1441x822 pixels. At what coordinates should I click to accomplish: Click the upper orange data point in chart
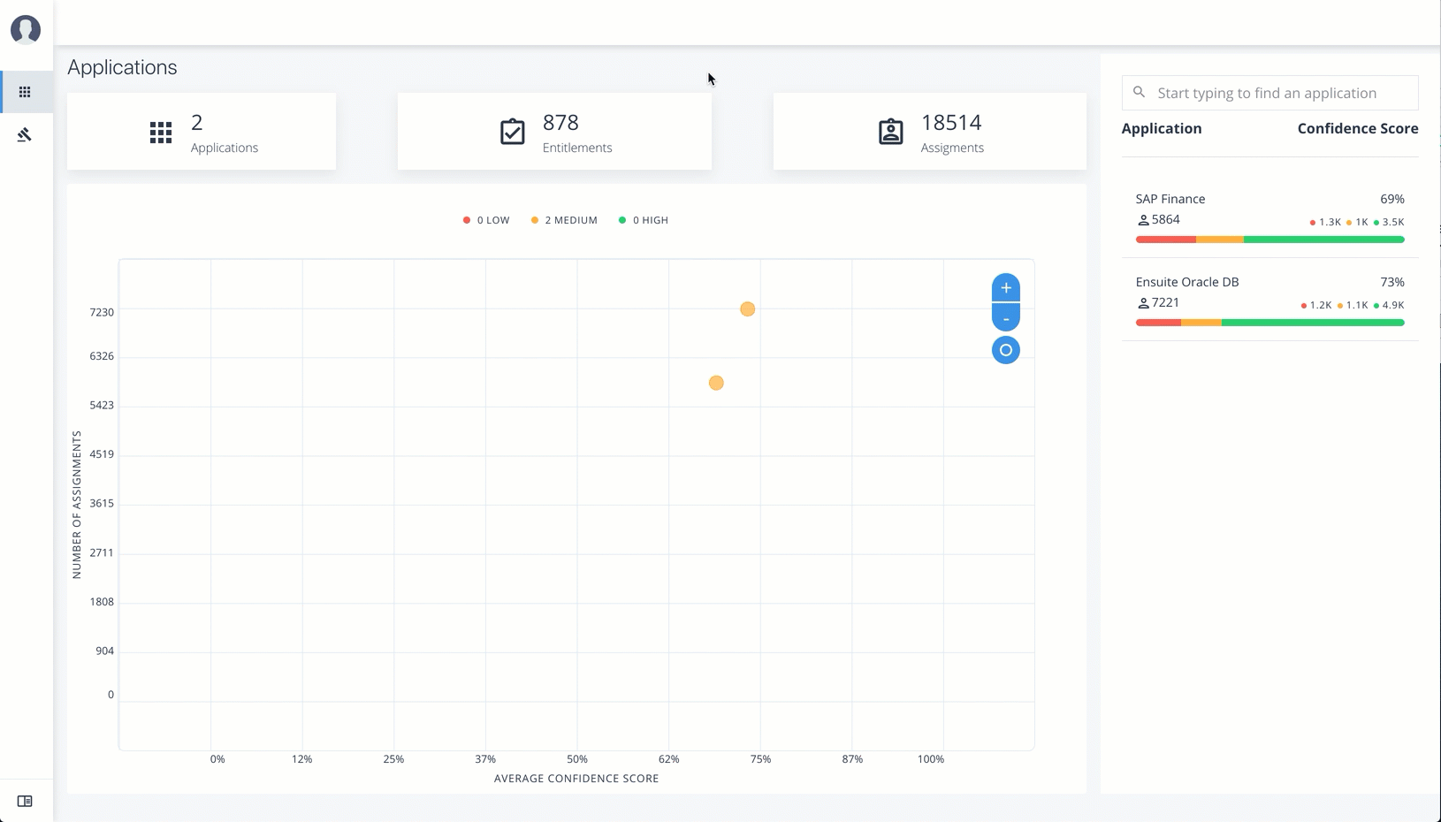click(x=748, y=308)
